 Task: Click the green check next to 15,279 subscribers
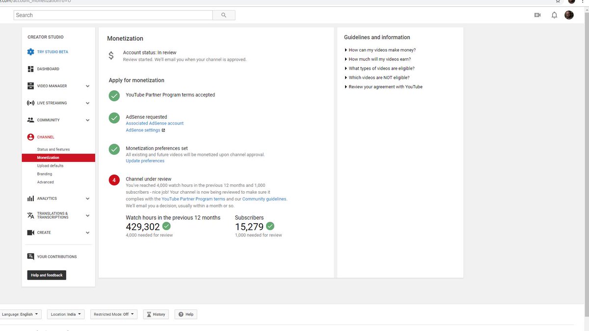click(x=270, y=226)
